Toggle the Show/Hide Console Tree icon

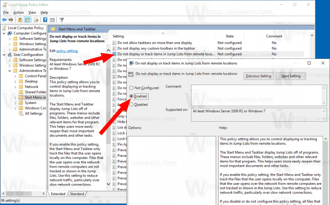point(27,20)
